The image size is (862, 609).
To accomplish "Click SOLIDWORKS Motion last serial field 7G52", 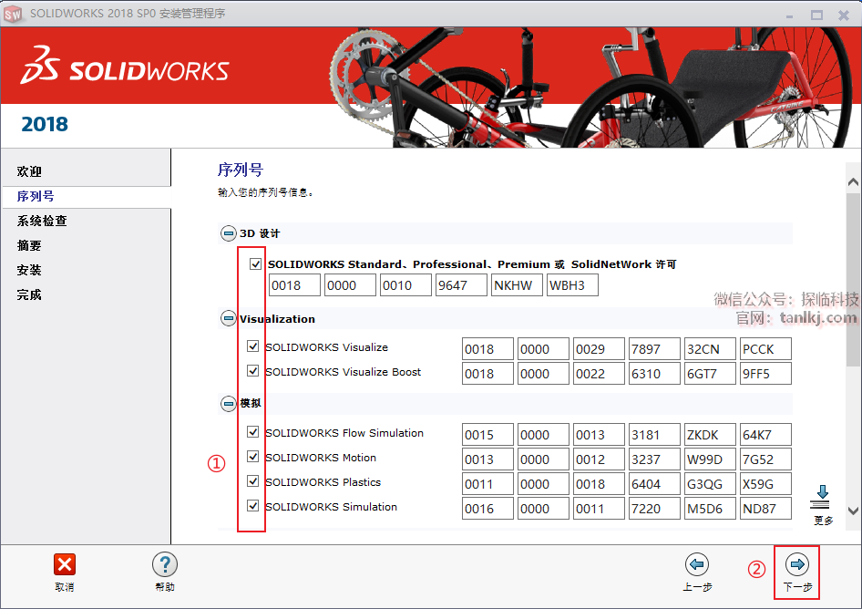I will [765, 459].
